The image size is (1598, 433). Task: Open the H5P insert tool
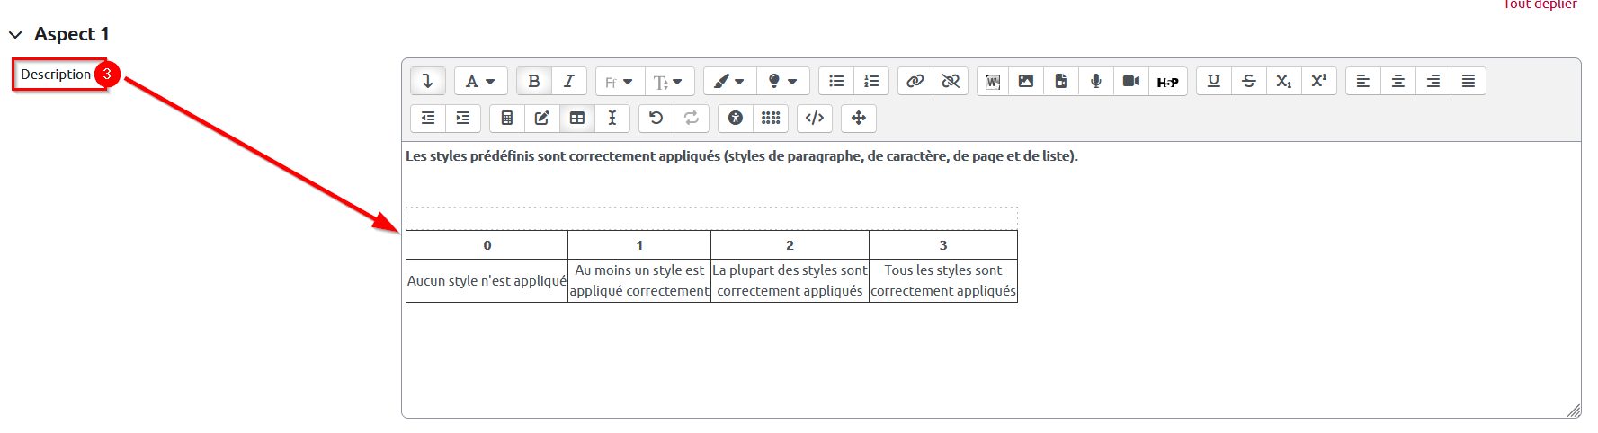click(1167, 82)
